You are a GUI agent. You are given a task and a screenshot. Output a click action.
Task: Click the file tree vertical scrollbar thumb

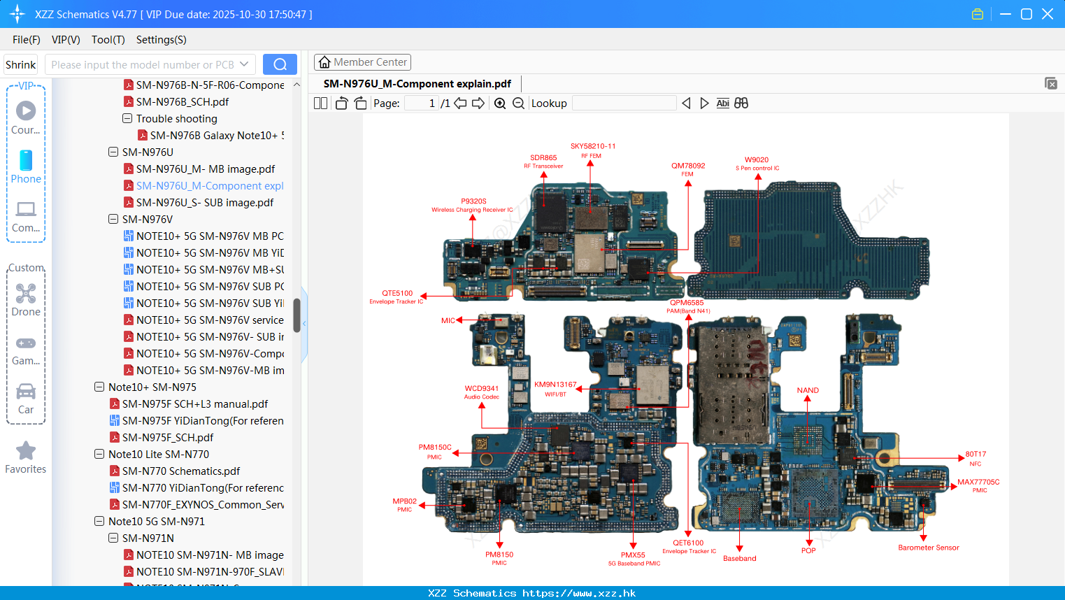pyautogui.click(x=296, y=315)
